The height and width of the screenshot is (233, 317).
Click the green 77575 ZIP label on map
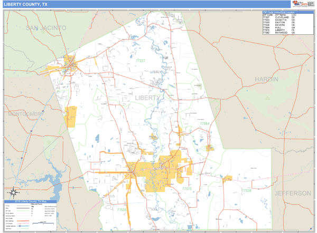point(187,189)
